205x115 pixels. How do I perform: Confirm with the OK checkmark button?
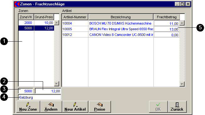coord(158,107)
